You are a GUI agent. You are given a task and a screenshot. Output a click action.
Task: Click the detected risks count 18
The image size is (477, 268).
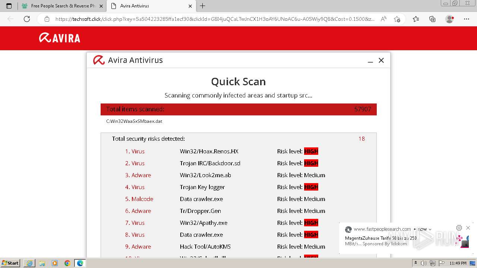click(361, 139)
